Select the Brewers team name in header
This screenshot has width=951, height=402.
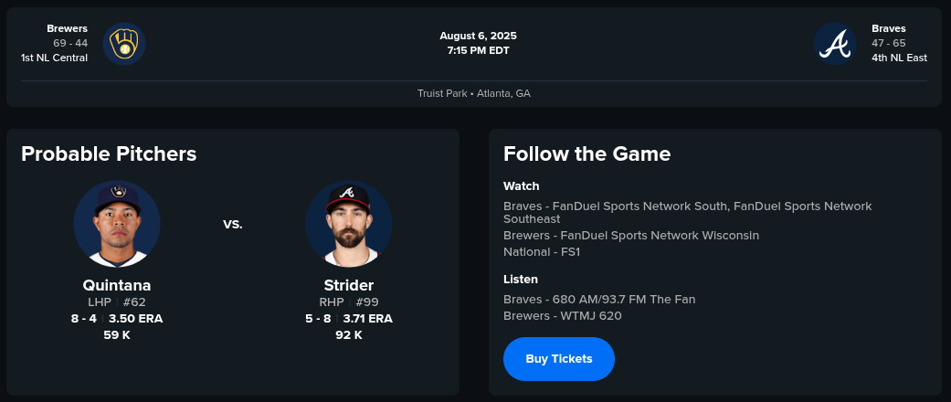point(70,28)
